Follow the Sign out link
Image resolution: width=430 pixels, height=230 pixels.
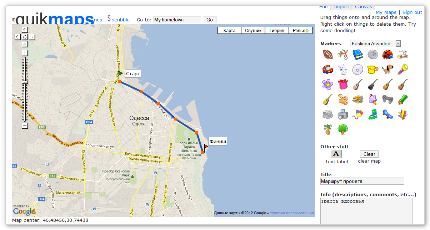412,12
